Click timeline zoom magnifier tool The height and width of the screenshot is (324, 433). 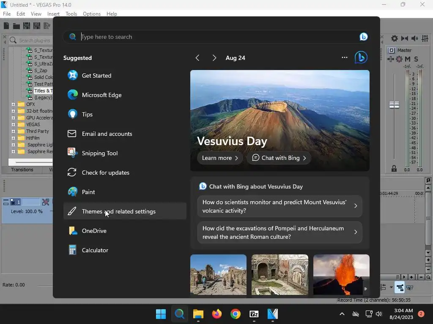click(428, 277)
